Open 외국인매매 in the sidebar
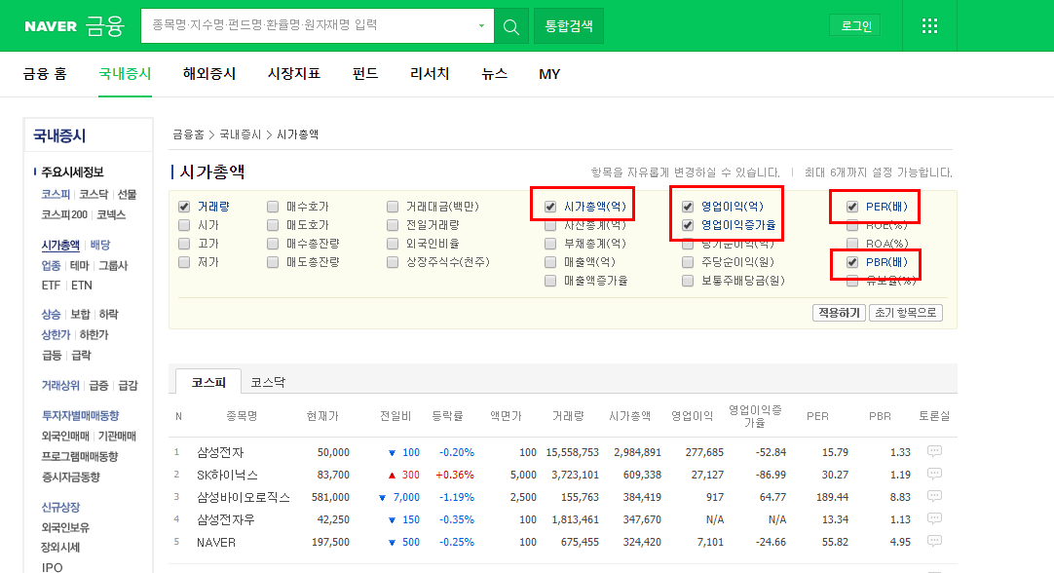Screen dimensions: 1054x573 [65, 436]
